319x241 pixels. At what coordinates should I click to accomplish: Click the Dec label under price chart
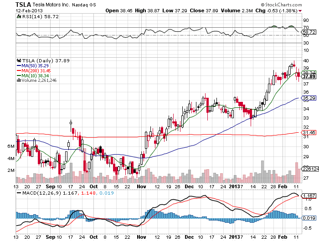189,186
